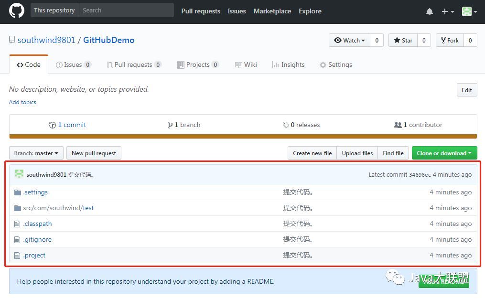Go to Explore
This screenshot has height=299, width=485.
(x=310, y=11)
